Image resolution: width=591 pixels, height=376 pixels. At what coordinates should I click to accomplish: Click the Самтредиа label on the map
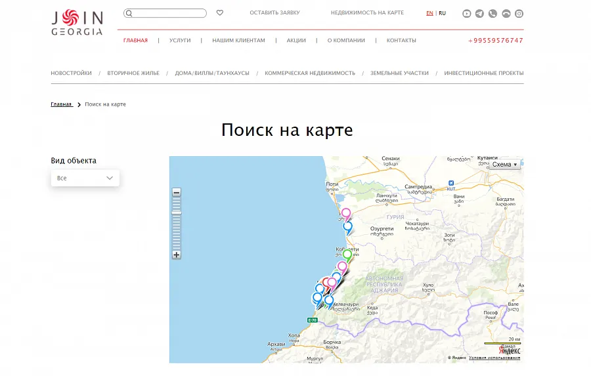[418, 187]
